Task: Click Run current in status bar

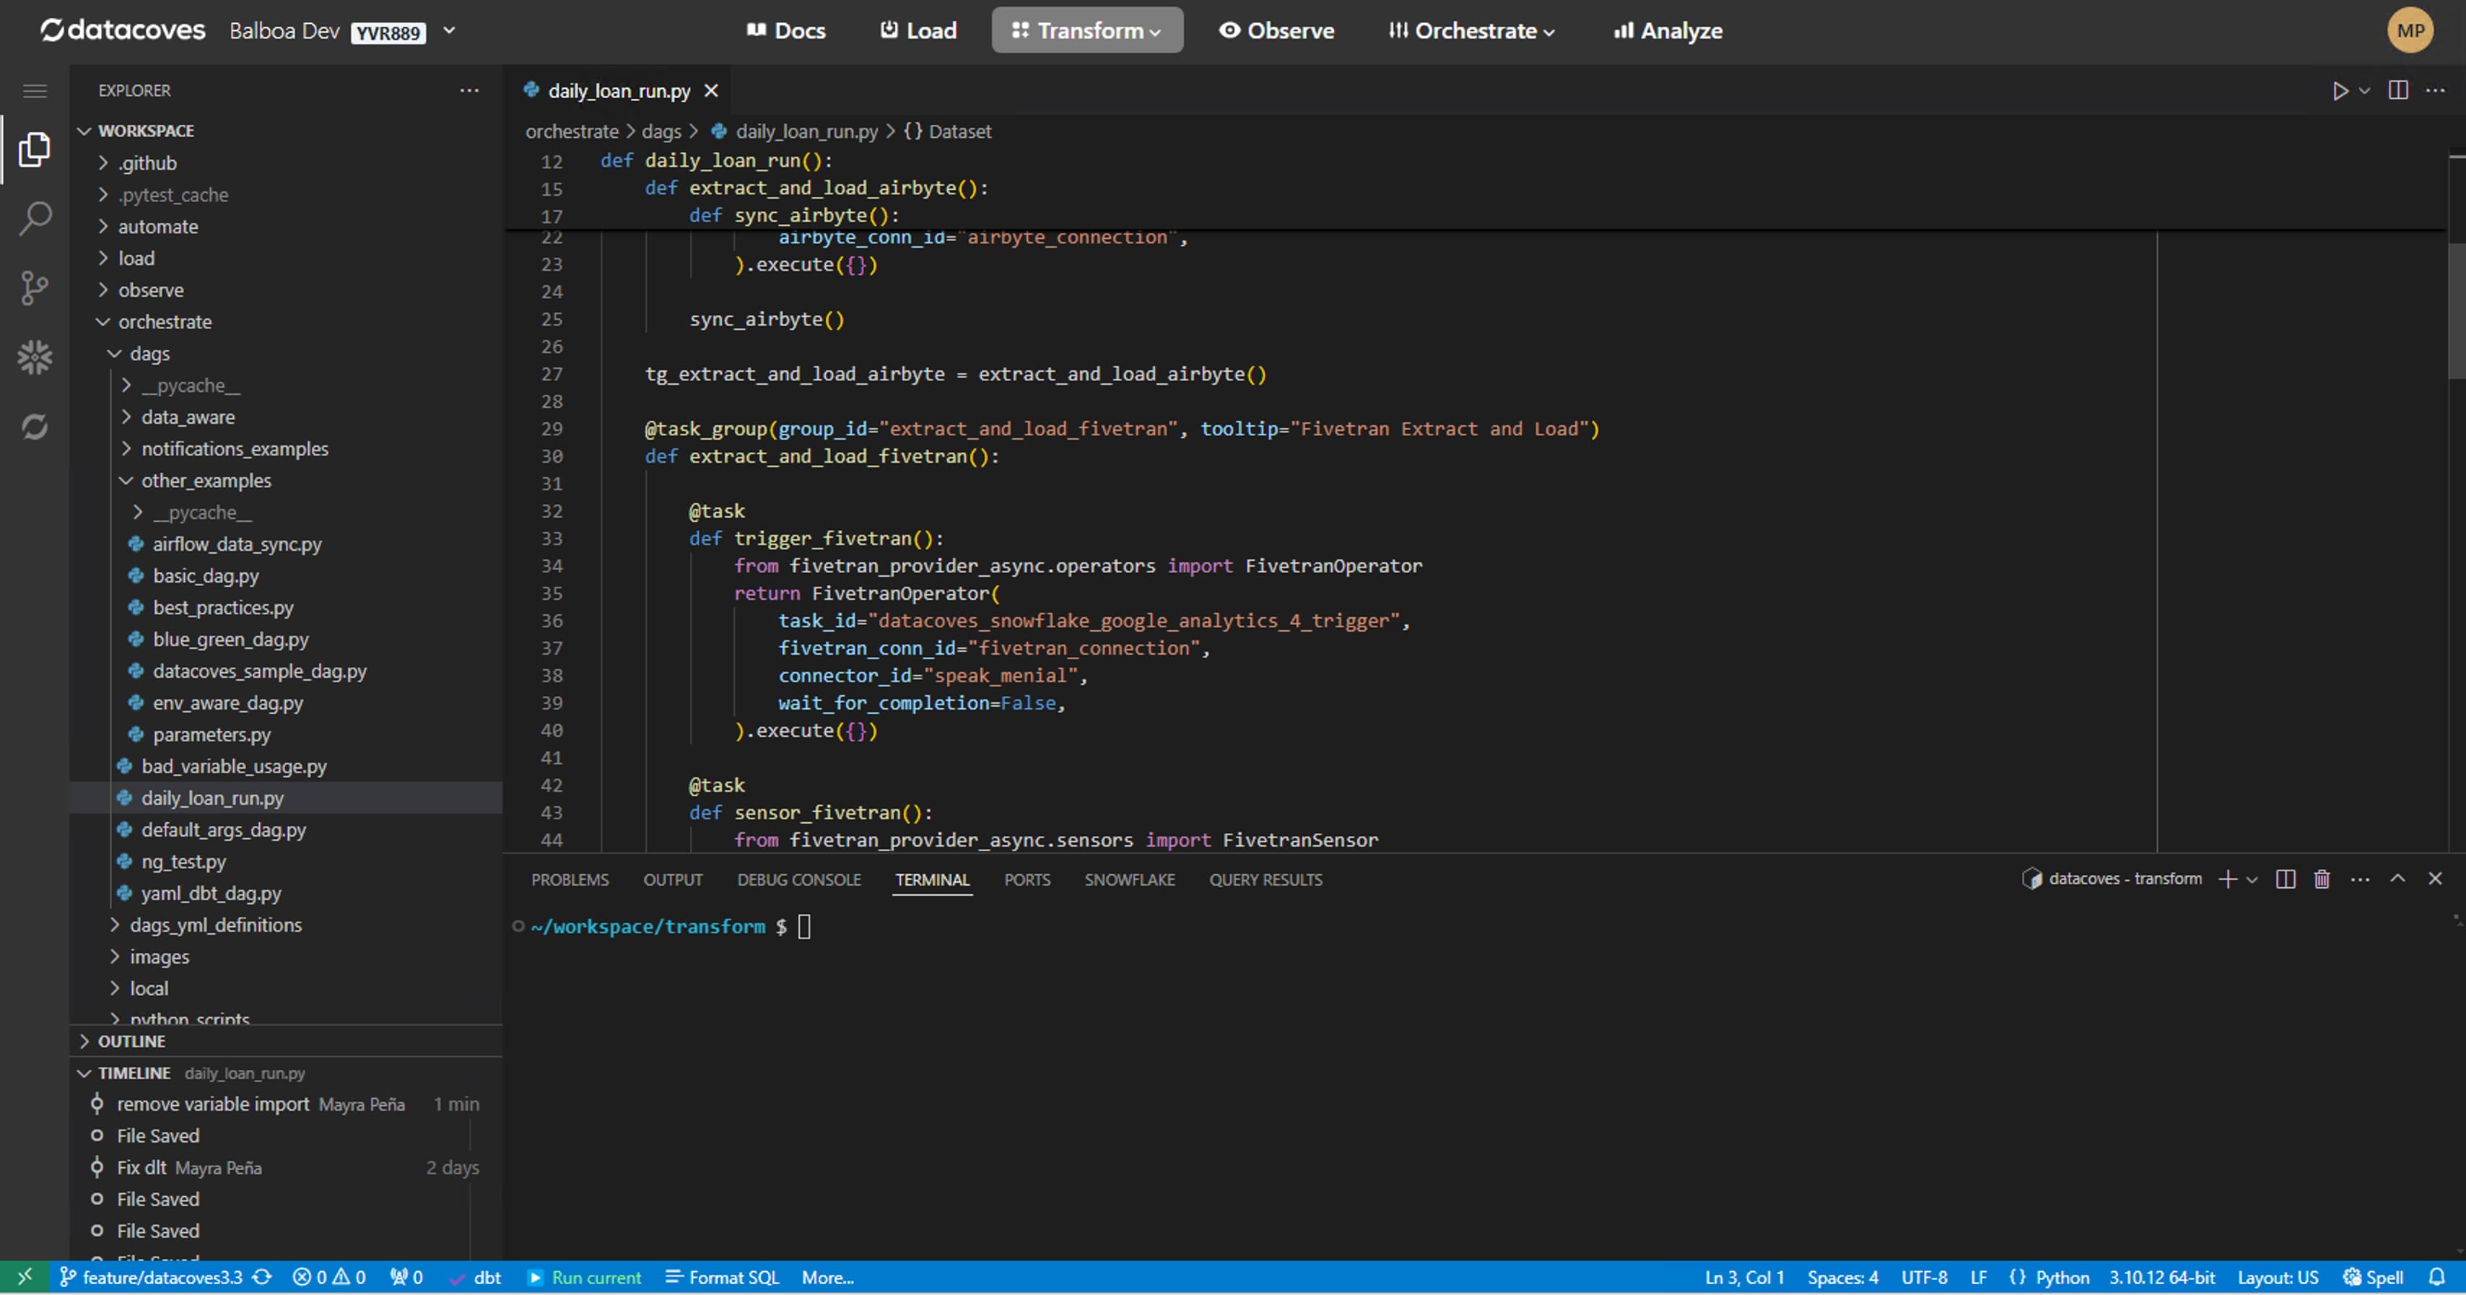Action: coord(584,1277)
